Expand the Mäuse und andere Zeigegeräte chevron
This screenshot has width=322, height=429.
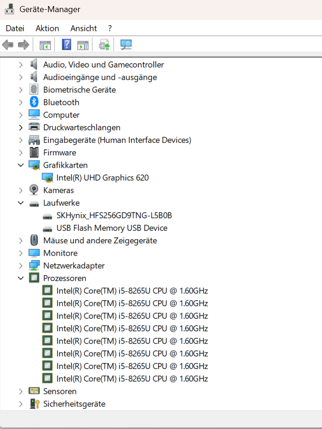(x=21, y=241)
